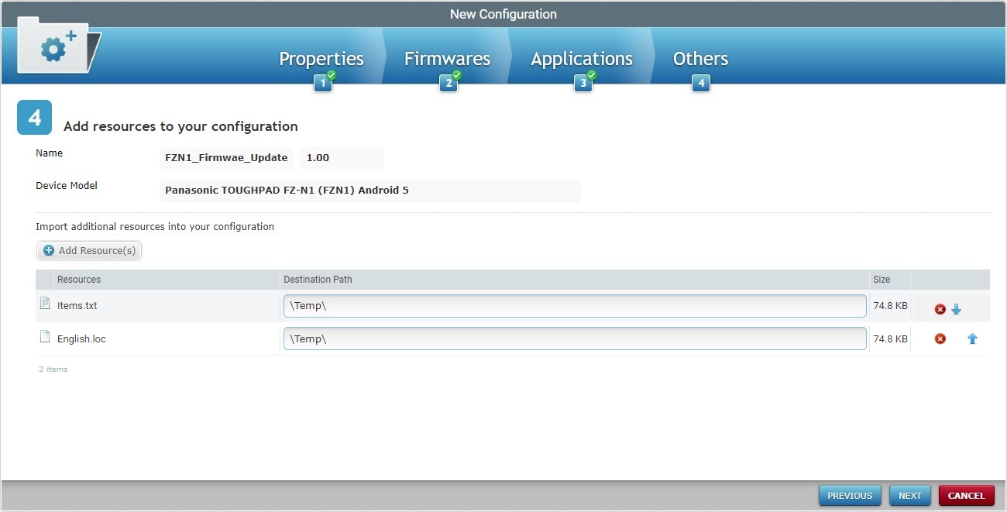Select the Others step

699,58
